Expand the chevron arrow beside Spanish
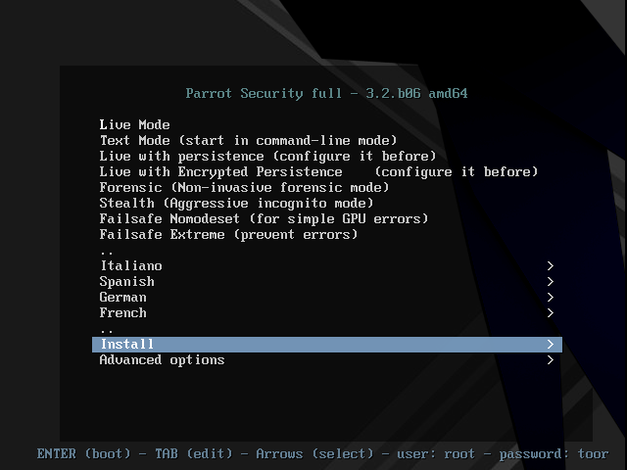 click(x=551, y=281)
